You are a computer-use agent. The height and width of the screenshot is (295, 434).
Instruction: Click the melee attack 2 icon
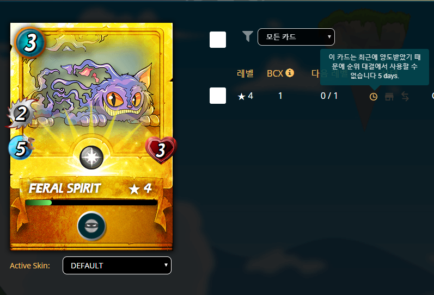click(21, 114)
